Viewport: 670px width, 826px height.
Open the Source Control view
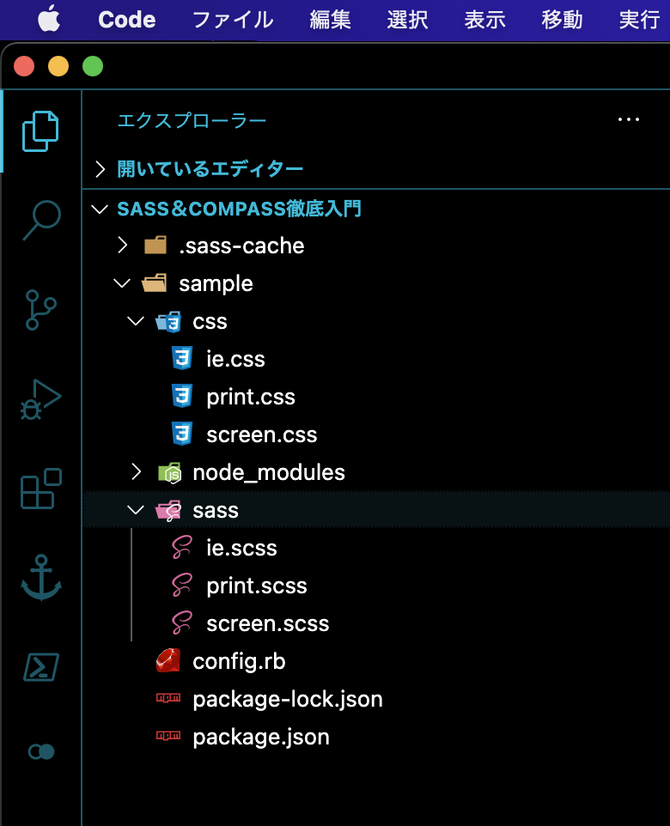[x=40, y=309]
